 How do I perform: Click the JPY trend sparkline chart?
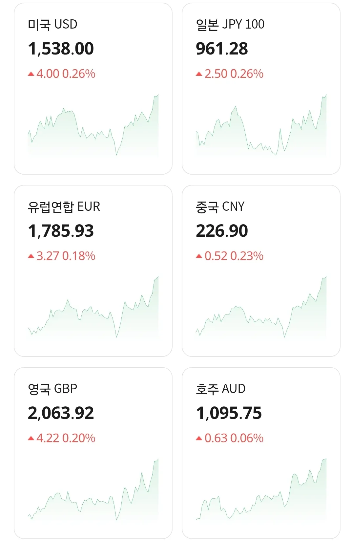pos(261,125)
